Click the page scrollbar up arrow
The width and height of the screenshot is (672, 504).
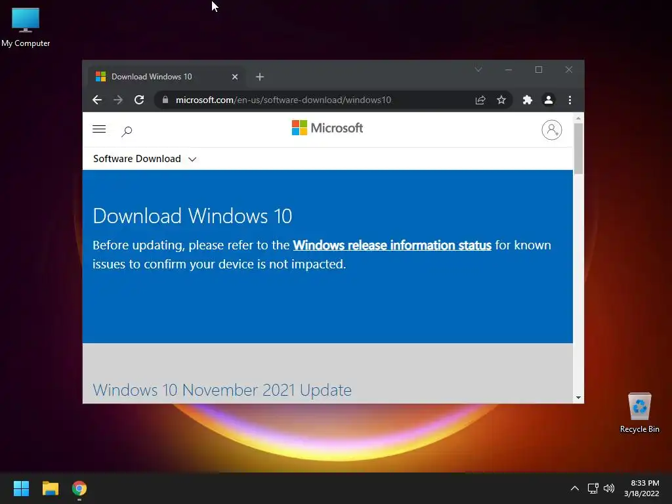pyautogui.click(x=579, y=118)
